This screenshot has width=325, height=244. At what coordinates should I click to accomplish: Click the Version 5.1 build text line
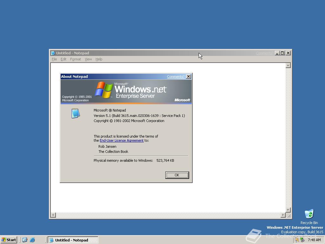[x=139, y=116]
